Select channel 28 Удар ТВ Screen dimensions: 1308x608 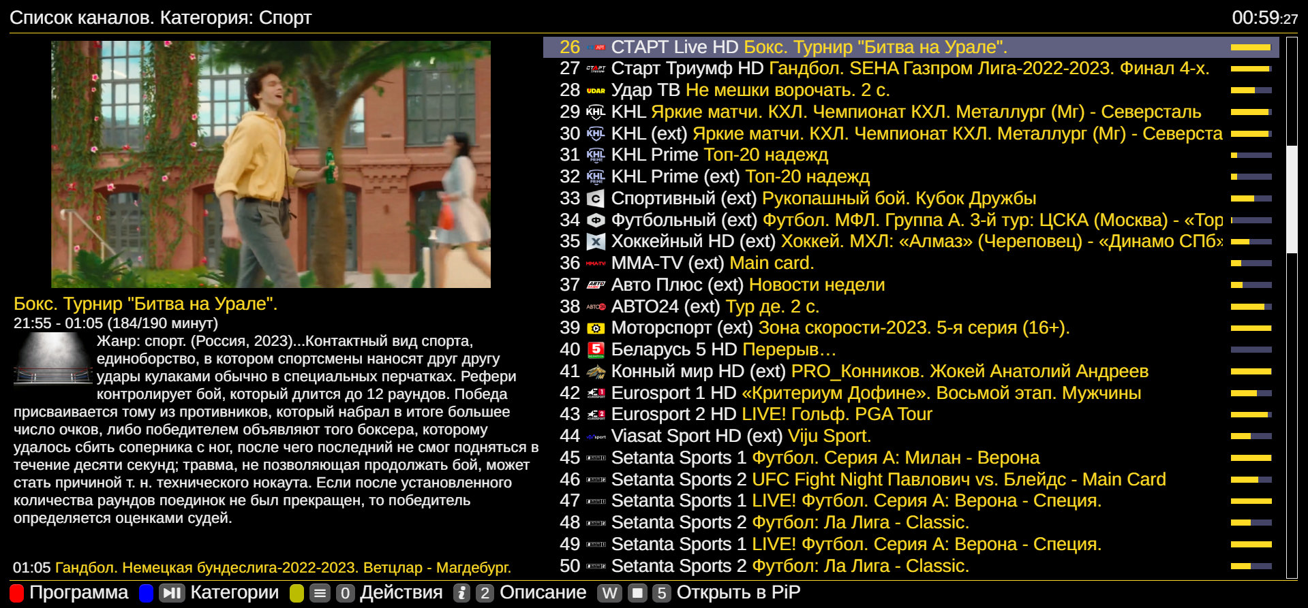point(645,91)
